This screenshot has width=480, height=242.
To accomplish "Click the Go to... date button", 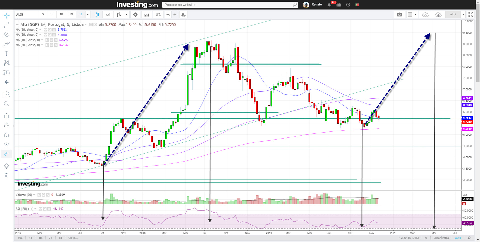I will [73, 238].
